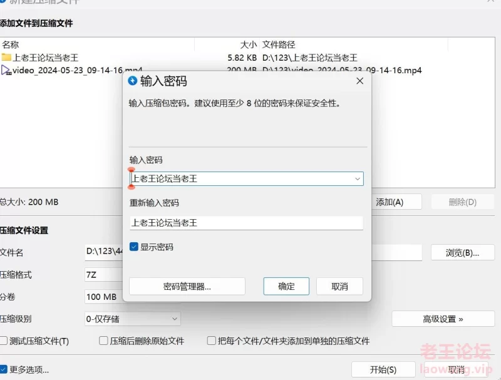The image size is (501, 380).
Task: Click the 浏览(B)... button
Action: [x=462, y=253]
